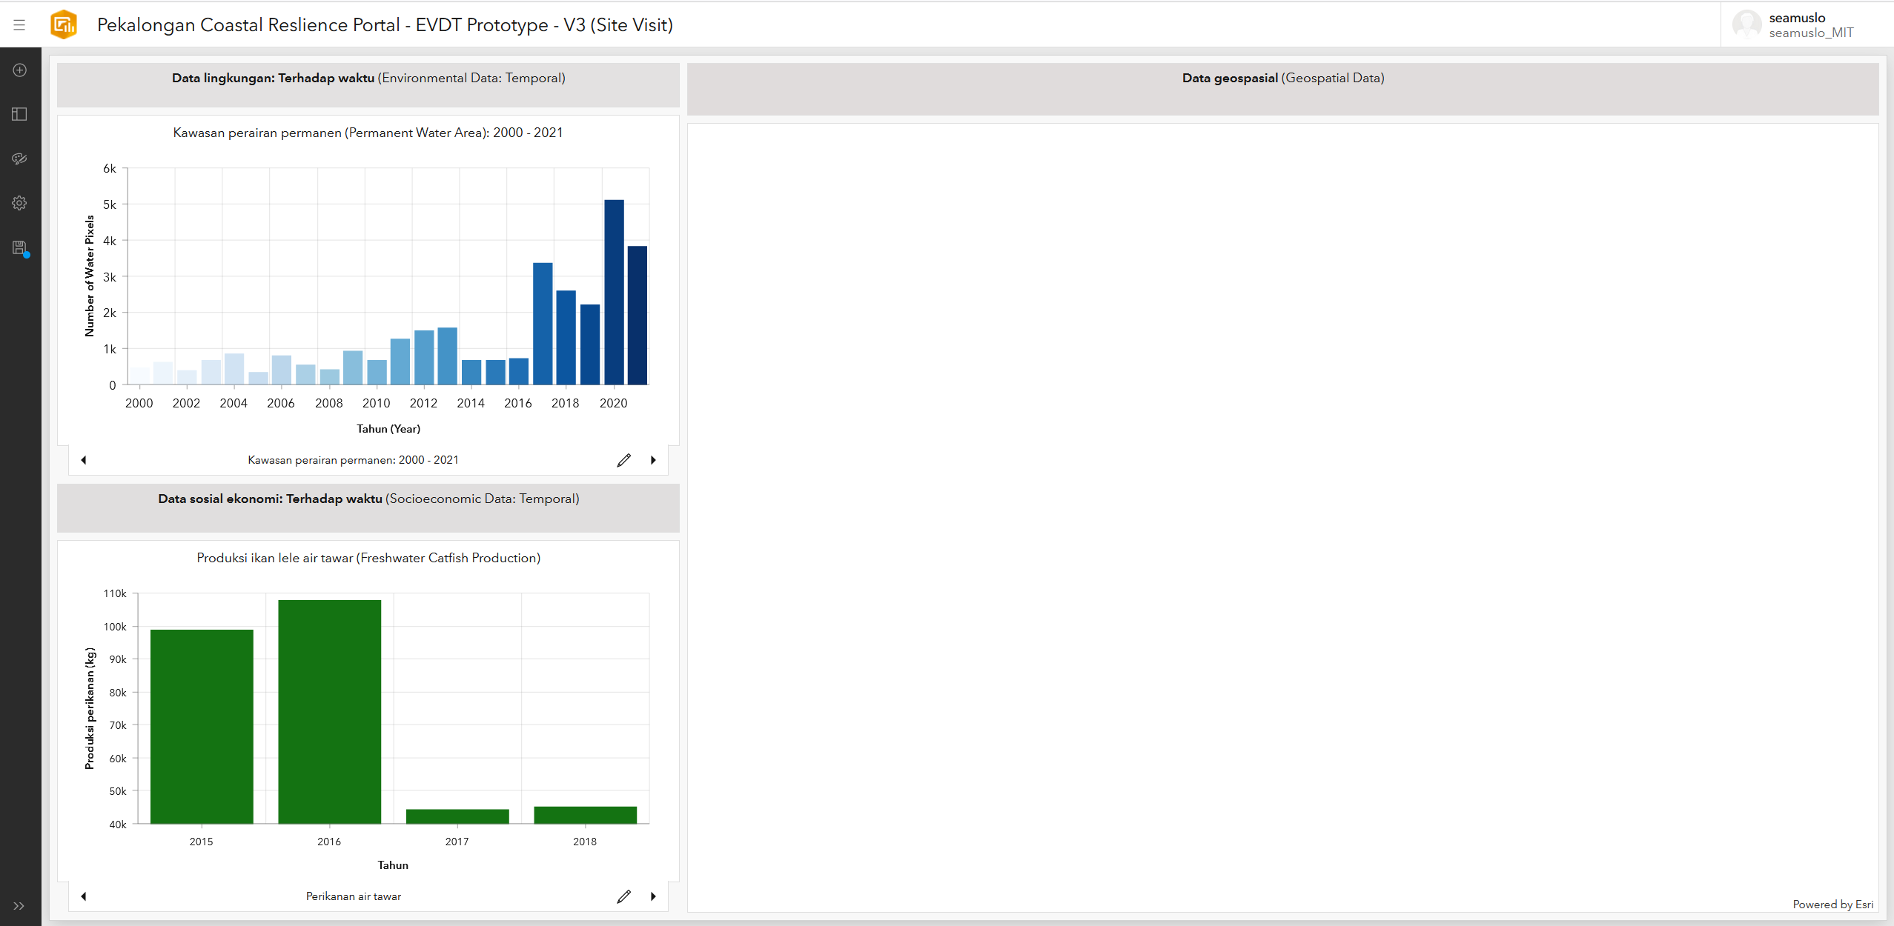Open dashboard Settings from the sidebar gear
The width and height of the screenshot is (1894, 926).
click(x=19, y=203)
